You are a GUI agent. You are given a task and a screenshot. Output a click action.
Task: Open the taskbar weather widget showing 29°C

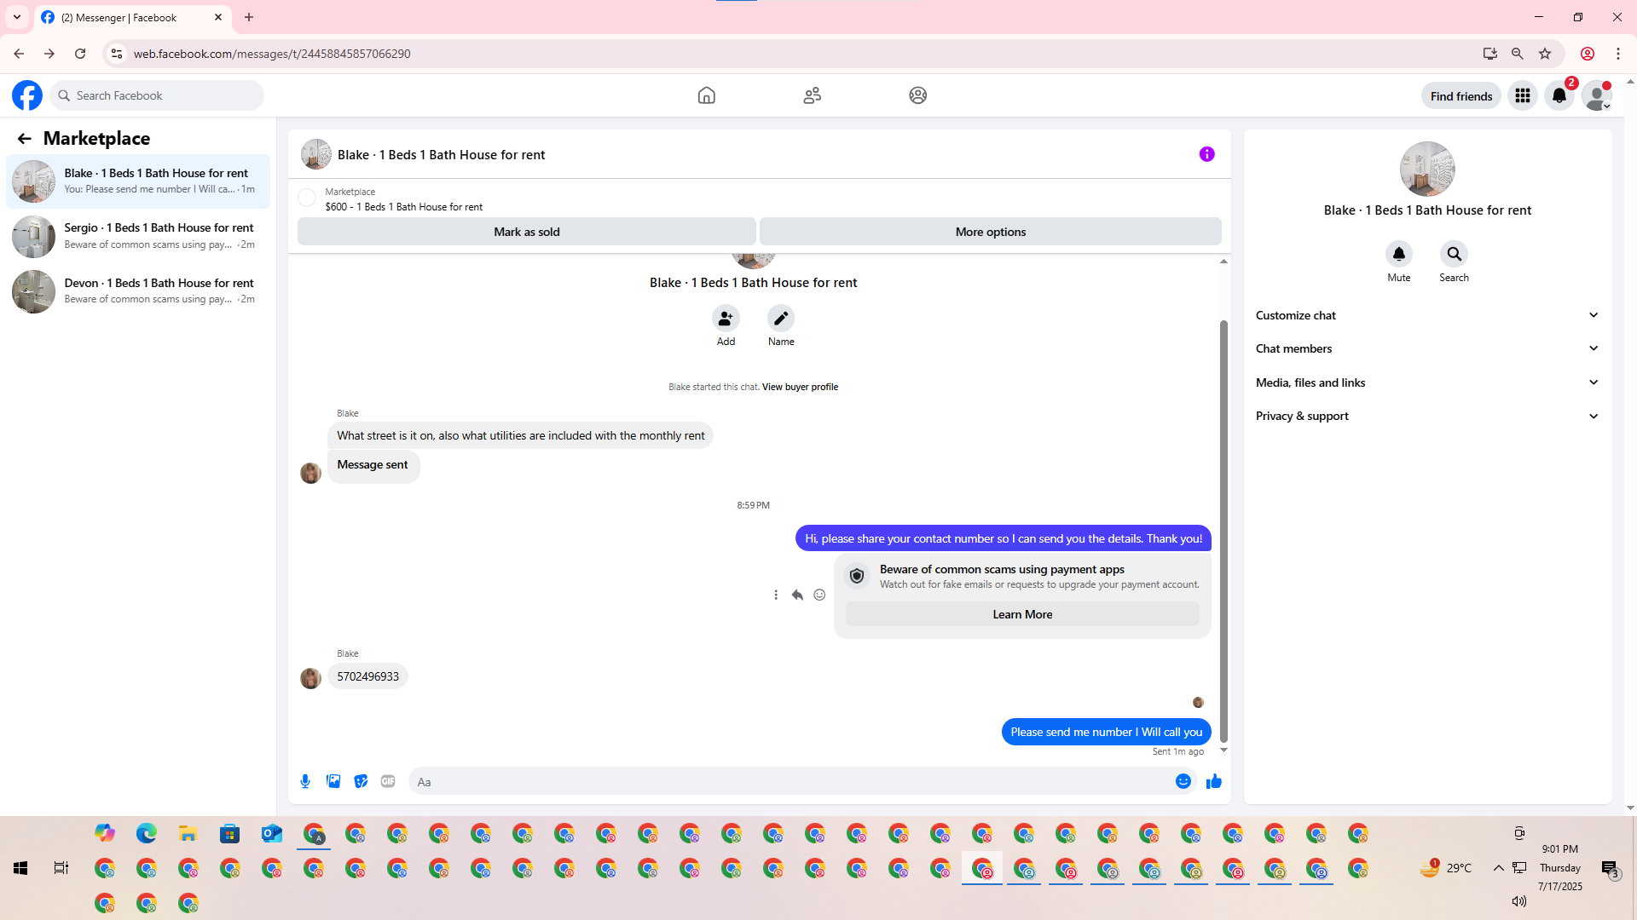[1447, 868]
